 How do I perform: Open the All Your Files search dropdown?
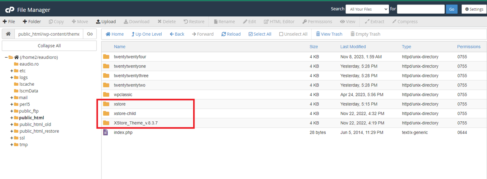[367, 9]
